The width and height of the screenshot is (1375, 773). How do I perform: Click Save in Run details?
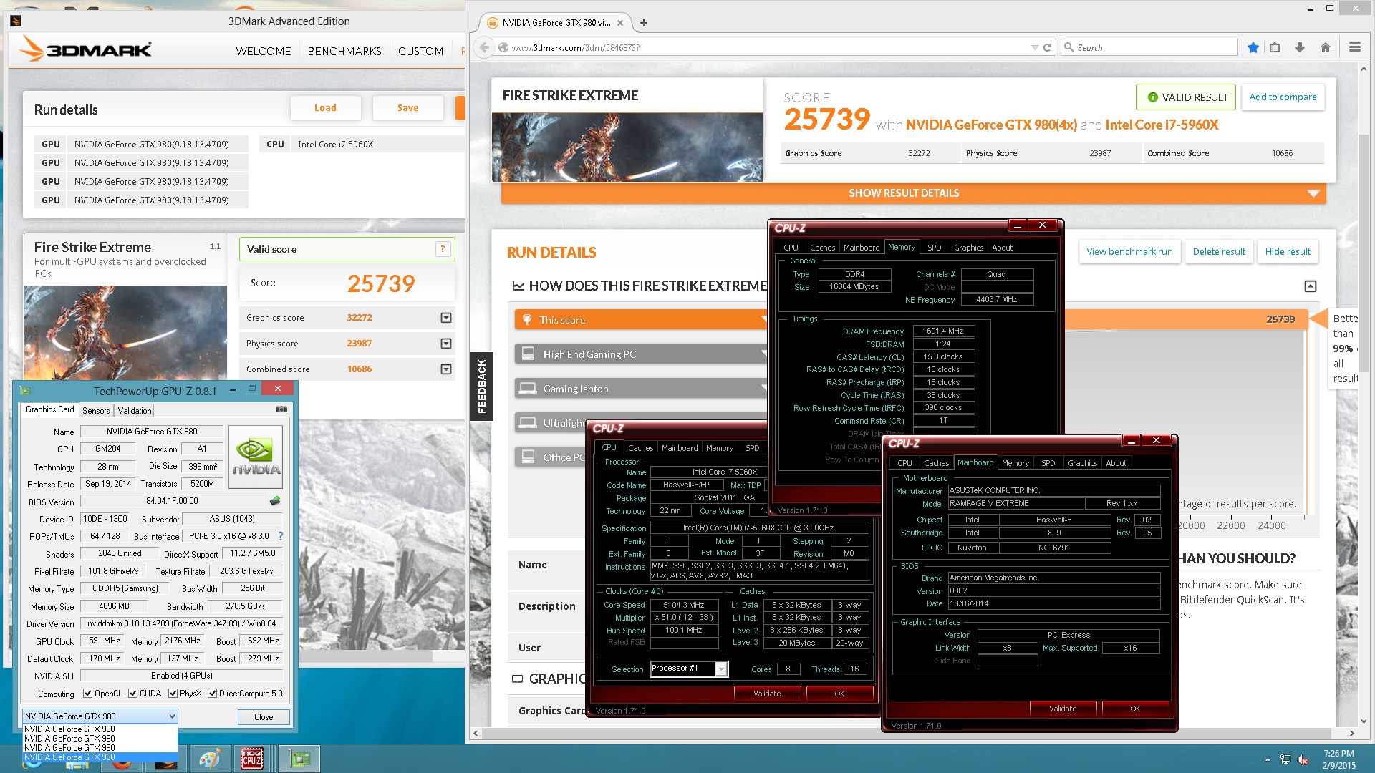tap(408, 108)
